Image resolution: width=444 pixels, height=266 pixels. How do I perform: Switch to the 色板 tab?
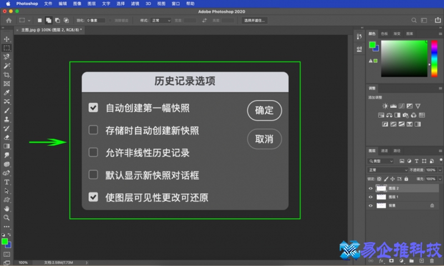(x=384, y=34)
